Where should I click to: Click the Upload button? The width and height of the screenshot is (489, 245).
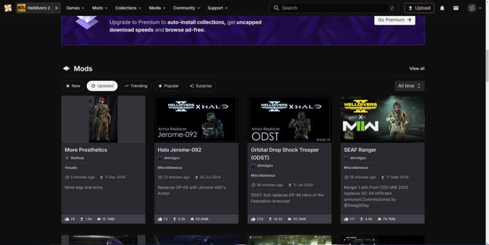(419, 8)
